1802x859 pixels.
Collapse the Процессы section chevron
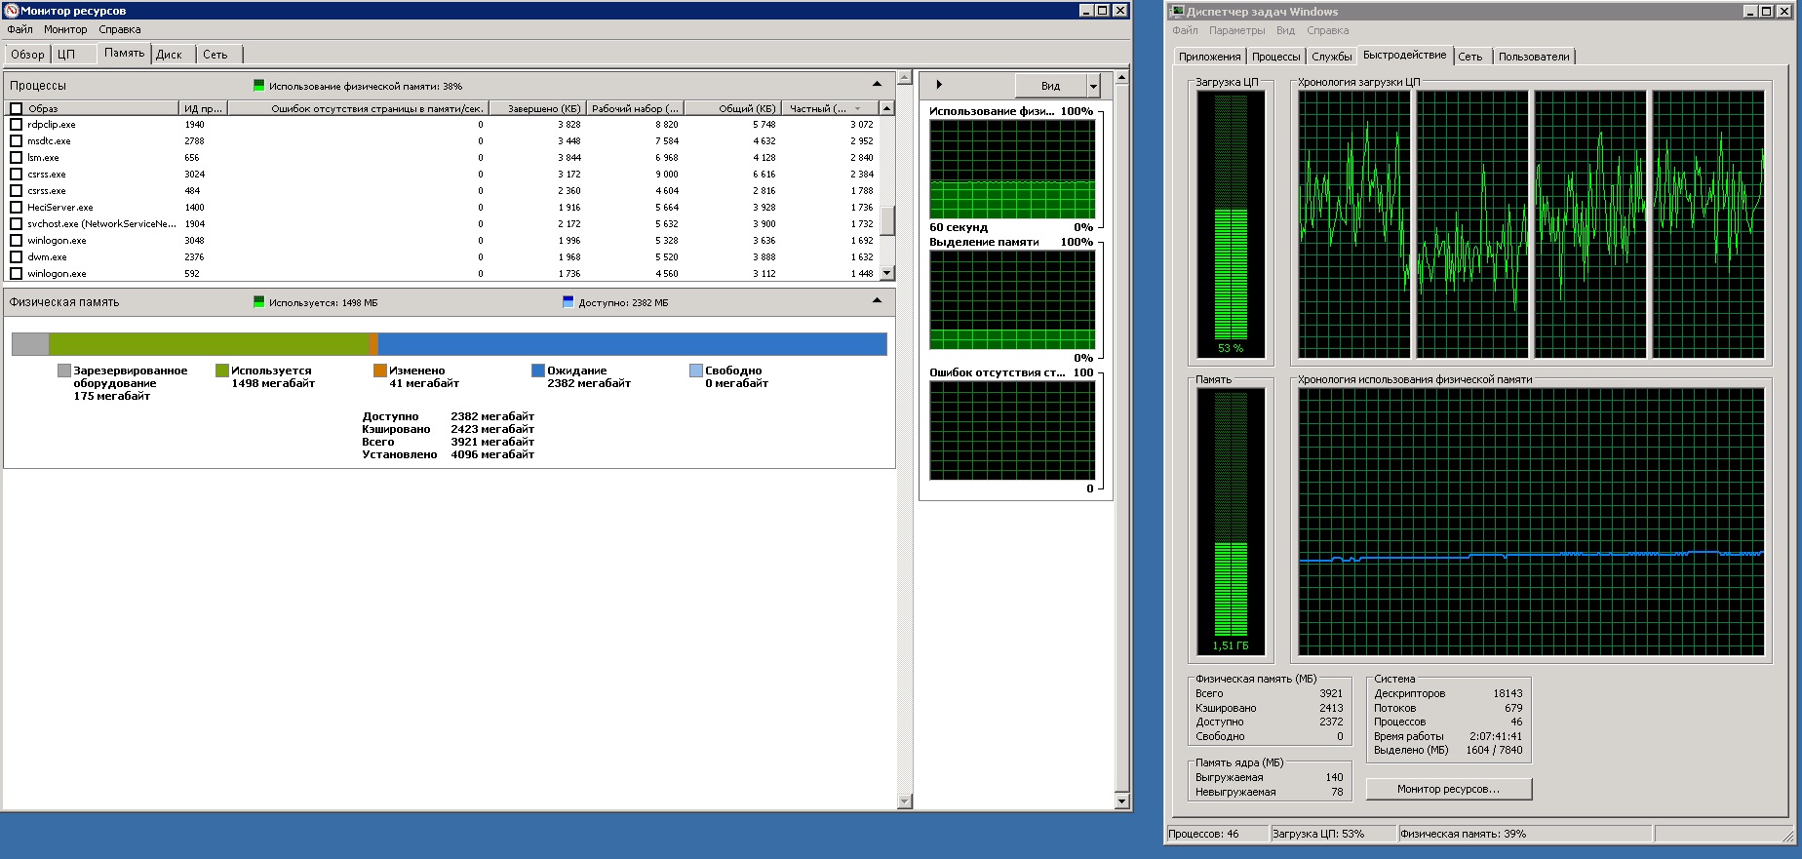877,85
